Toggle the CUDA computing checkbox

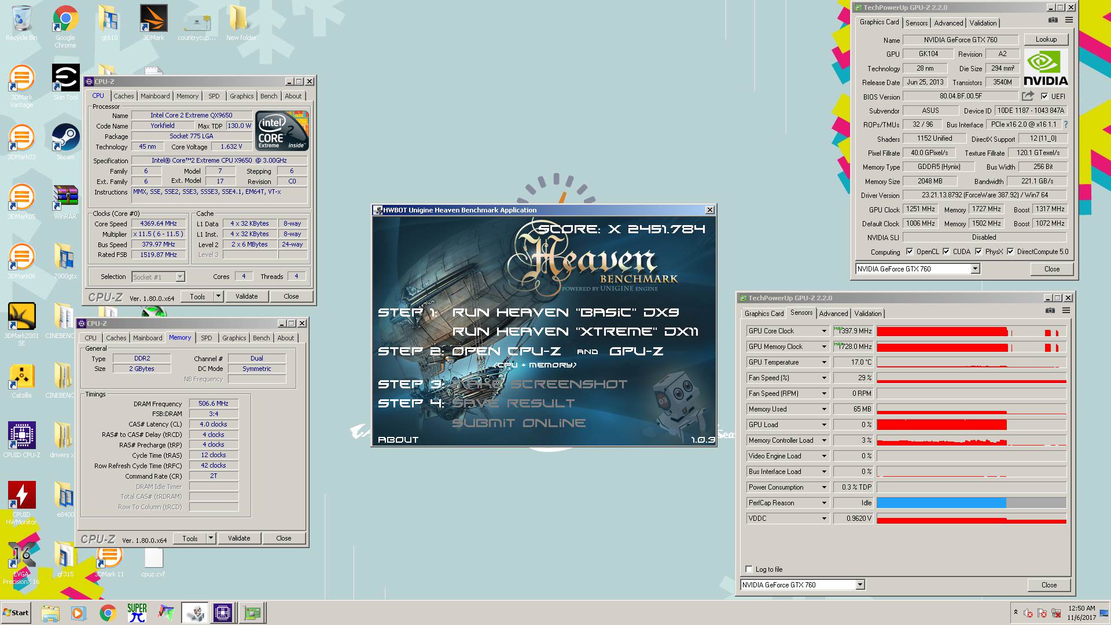[946, 251]
